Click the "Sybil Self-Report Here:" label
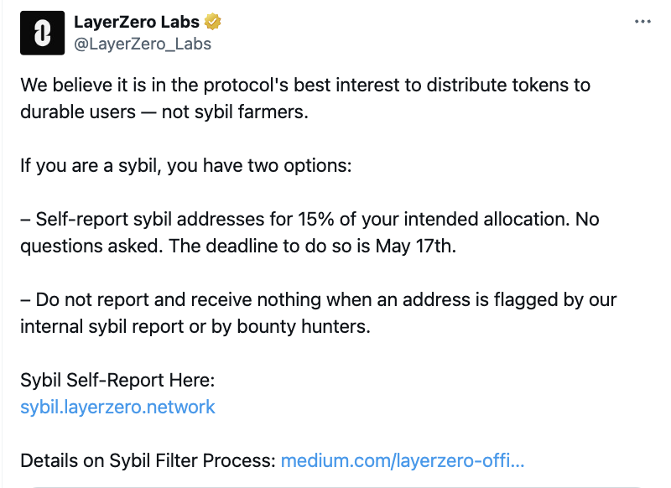671x488 pixels. tap(118, 381)
